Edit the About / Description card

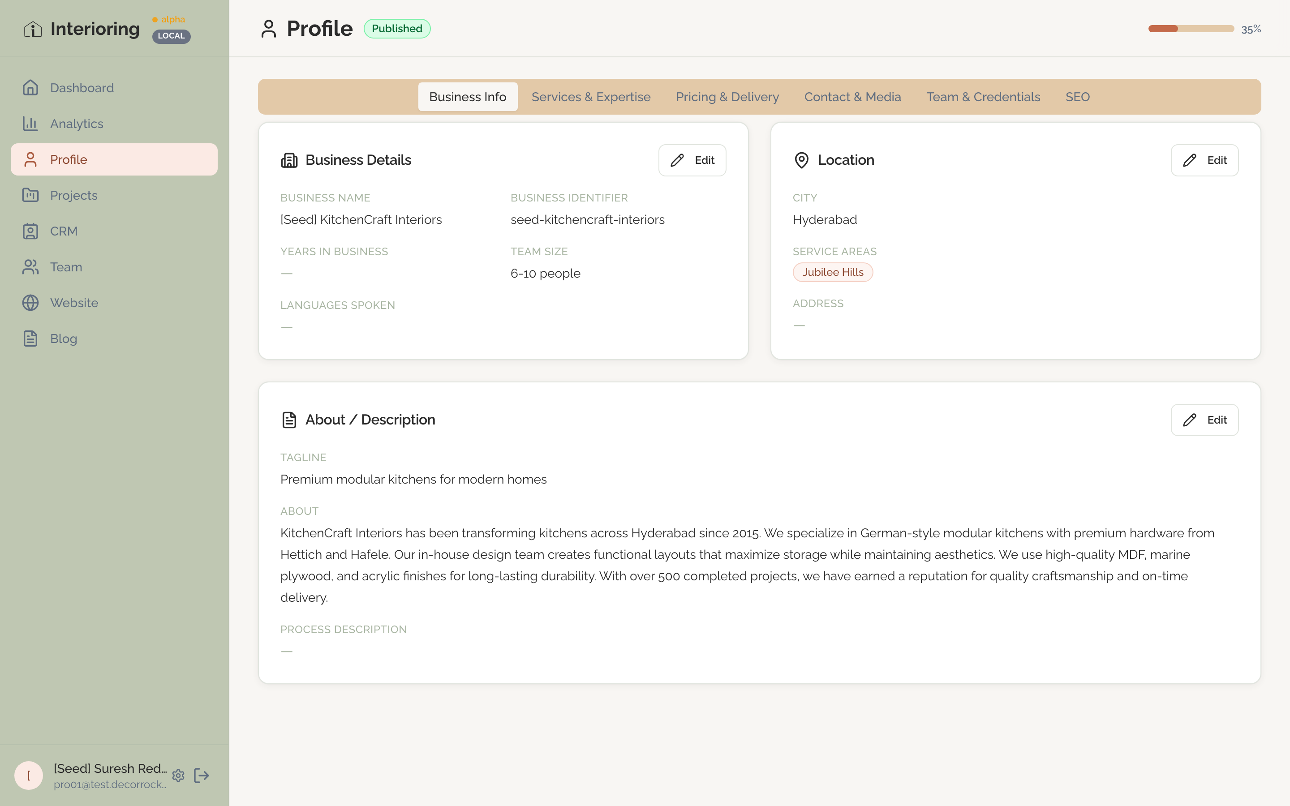[x=1204, y=420]
